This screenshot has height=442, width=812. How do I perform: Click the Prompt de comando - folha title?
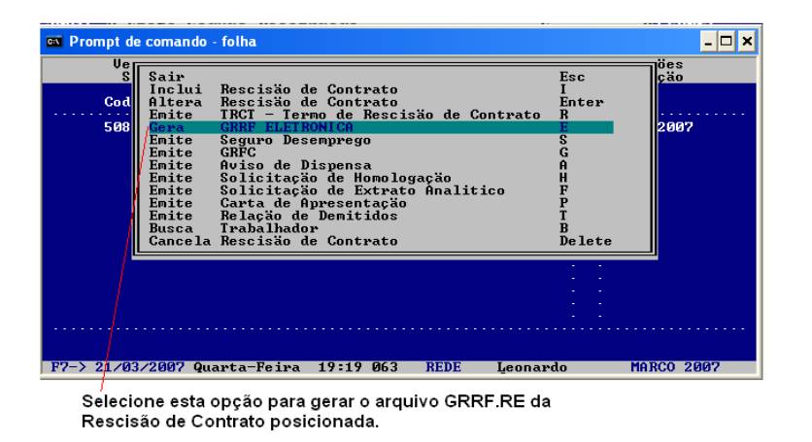[x=162, y=42]
